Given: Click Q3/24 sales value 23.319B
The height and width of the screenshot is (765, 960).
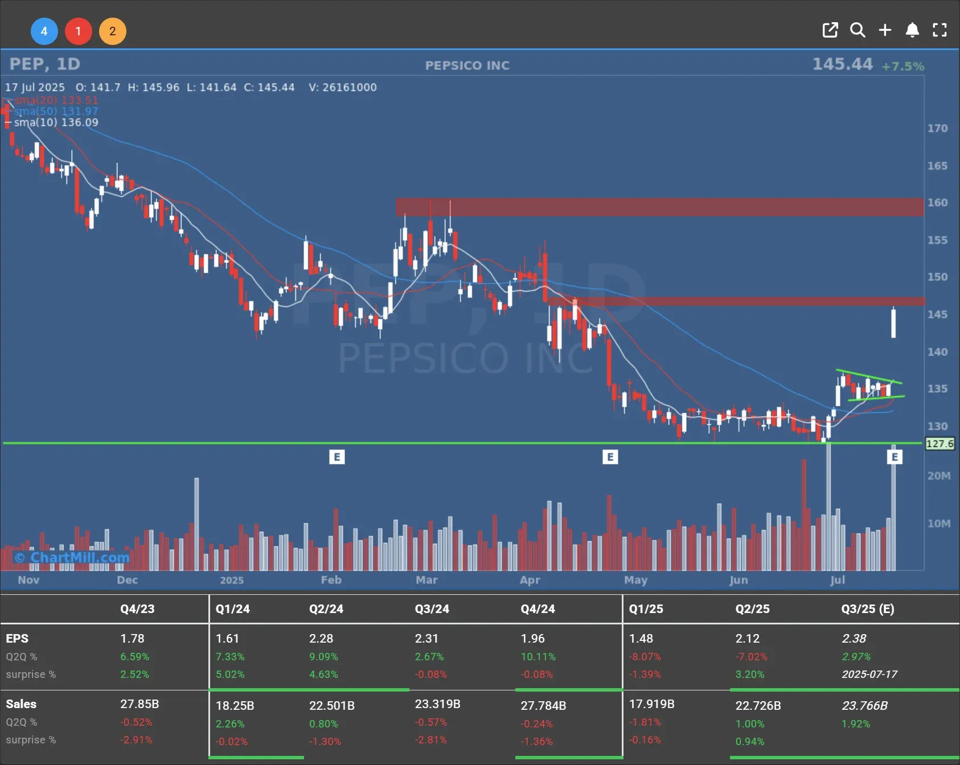Looking at the screenshot, I should coord(438,704).
